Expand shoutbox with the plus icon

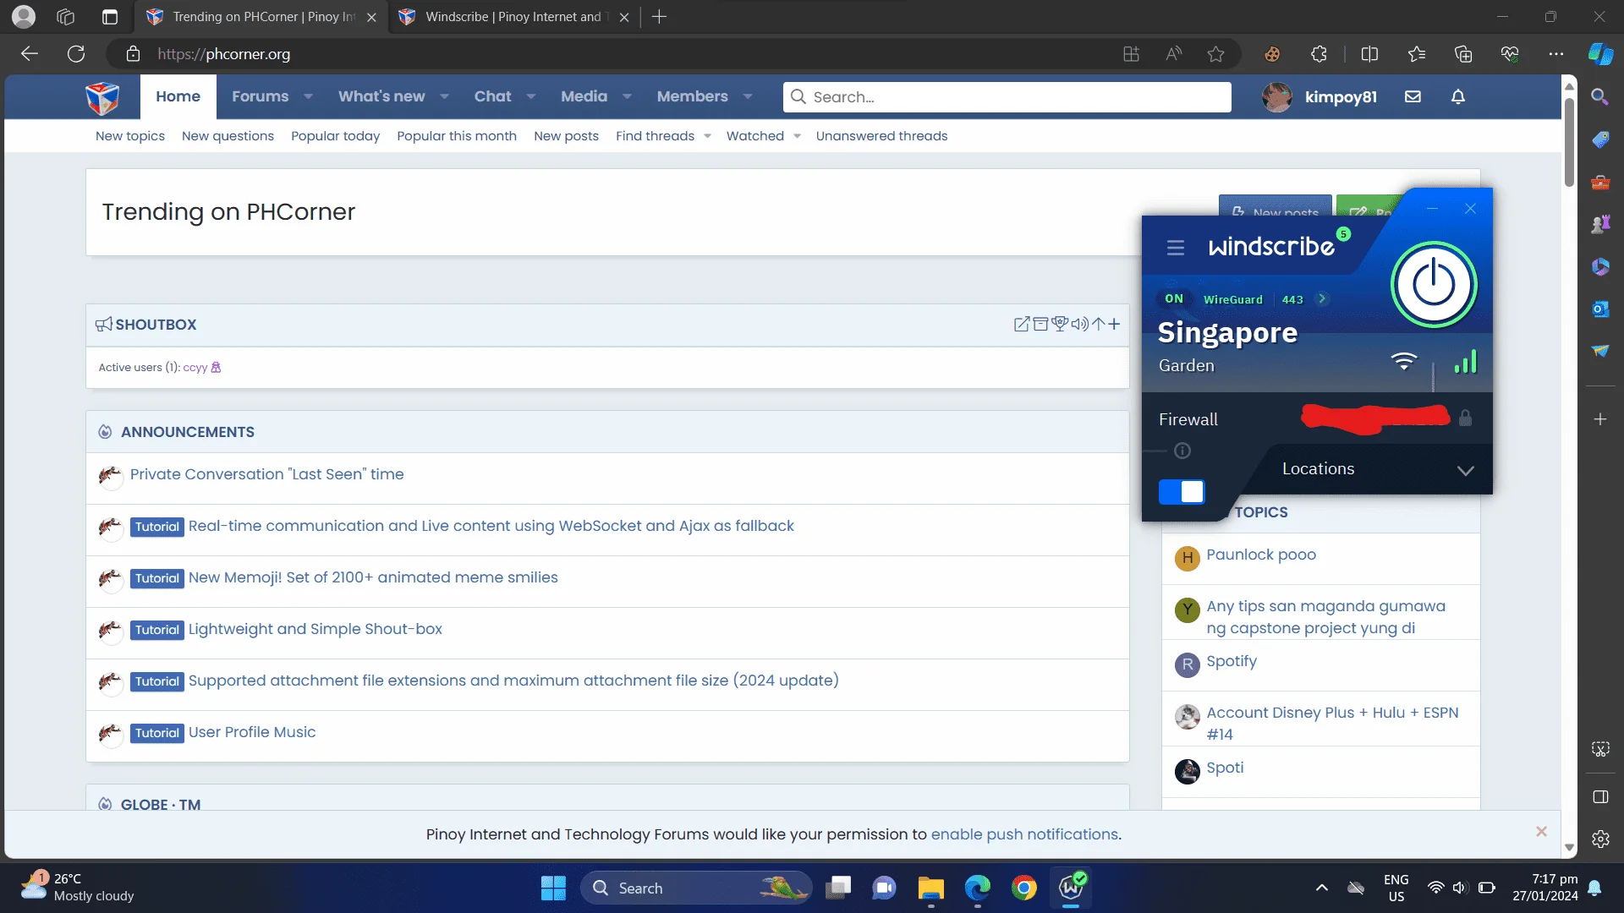click(x=1114, y=324)
